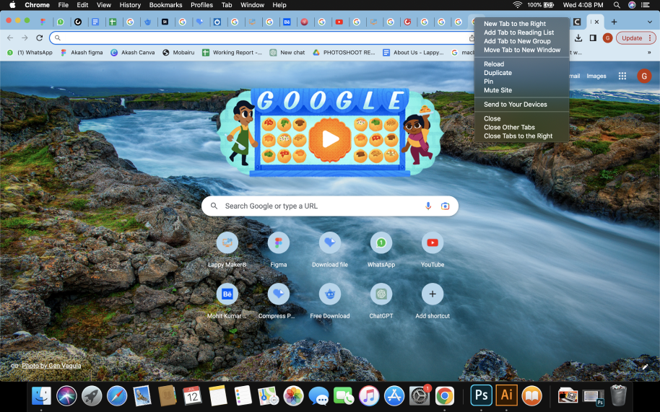Open the 'PHOTOSHOOT RE...' bookmark
This screenshot has height=412, width=660.
click(x=344, y=53)
